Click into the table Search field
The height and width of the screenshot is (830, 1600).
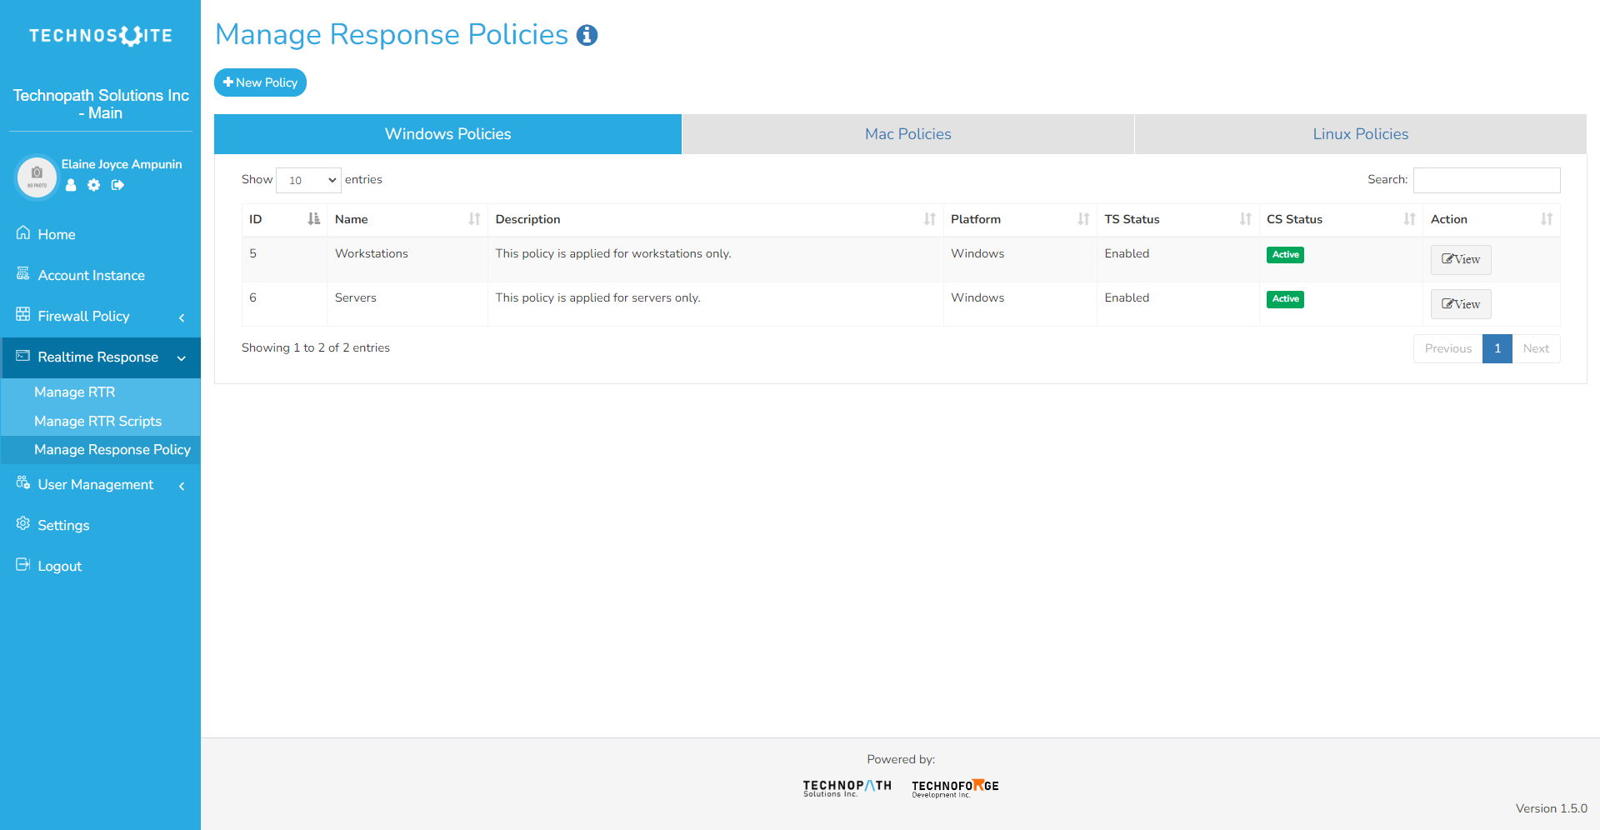pos(1486,180)
